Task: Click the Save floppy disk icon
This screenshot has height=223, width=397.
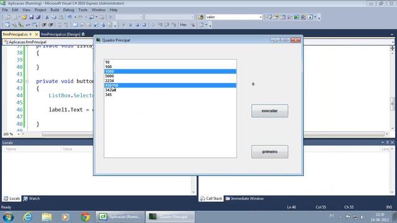Action: (32, 17)
